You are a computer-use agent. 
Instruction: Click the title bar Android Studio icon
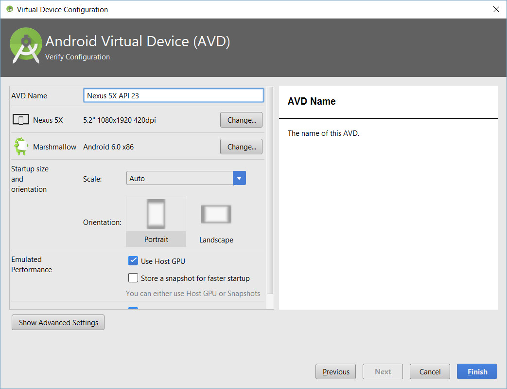(x=10, y=9)
